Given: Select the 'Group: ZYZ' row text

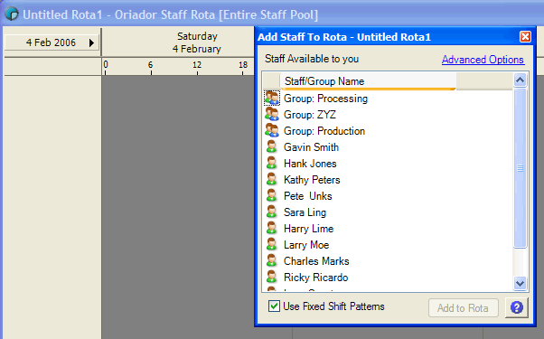Looking at the screenshot, I should point(309,115).
